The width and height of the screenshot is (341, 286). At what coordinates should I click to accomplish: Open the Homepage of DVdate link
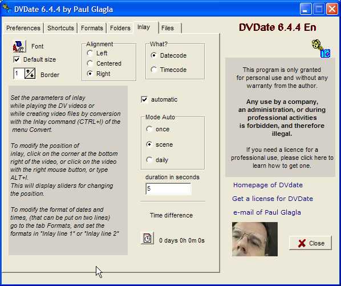(x=267, y=185)
